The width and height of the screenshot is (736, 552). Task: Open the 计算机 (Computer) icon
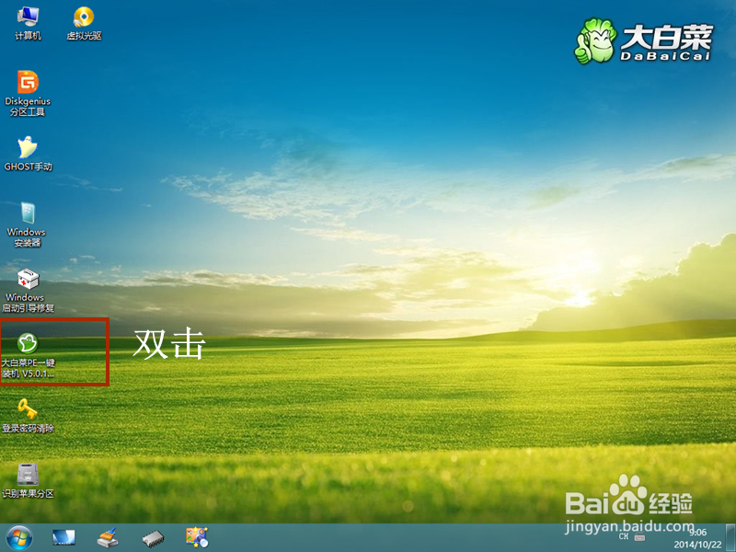[28, 23]
